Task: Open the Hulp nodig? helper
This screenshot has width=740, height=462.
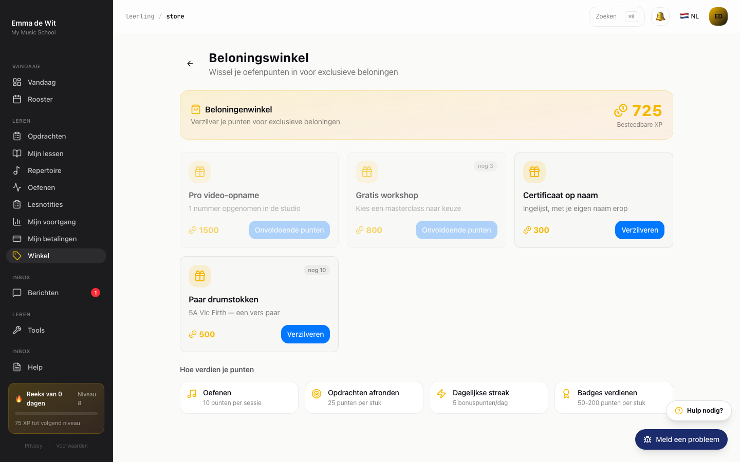Action: [x=699, y=411]
